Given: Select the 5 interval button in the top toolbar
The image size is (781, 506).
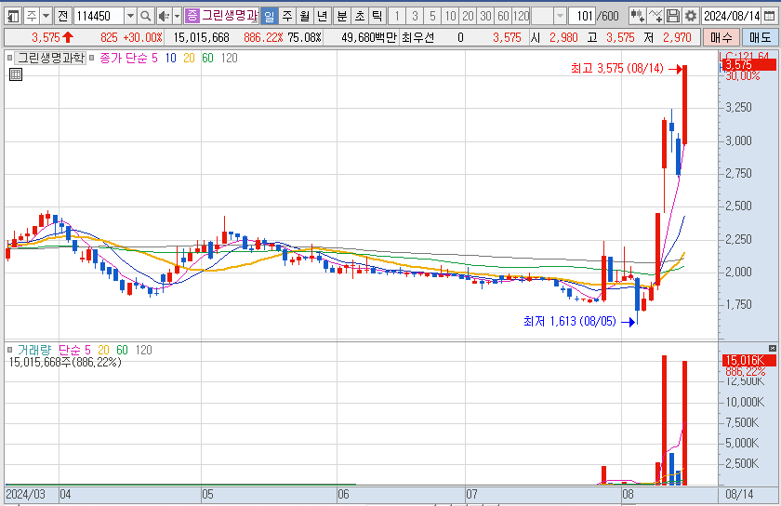Looking at the screenshot, I should [x=432, y=16].
